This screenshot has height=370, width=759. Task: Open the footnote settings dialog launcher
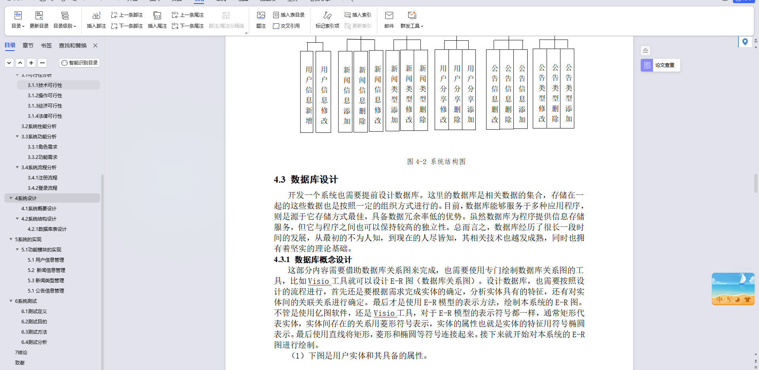tap(246, 33)
